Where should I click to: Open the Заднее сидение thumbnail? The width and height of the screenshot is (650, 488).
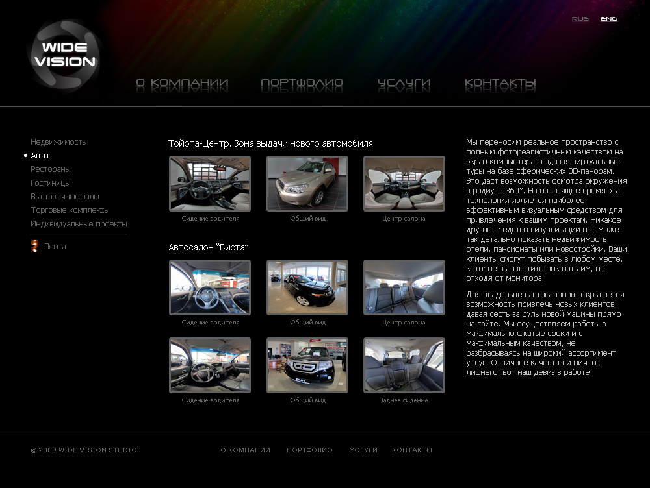pos(404,365)
